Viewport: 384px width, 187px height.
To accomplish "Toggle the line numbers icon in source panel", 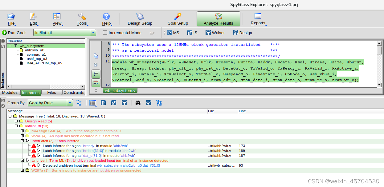I will point(96,74).
